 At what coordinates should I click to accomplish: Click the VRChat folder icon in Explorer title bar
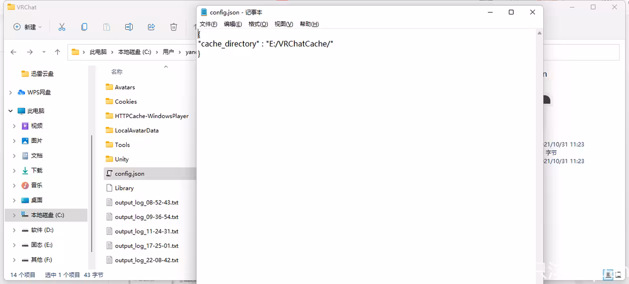pyautogui.click(x=11, y=7)
